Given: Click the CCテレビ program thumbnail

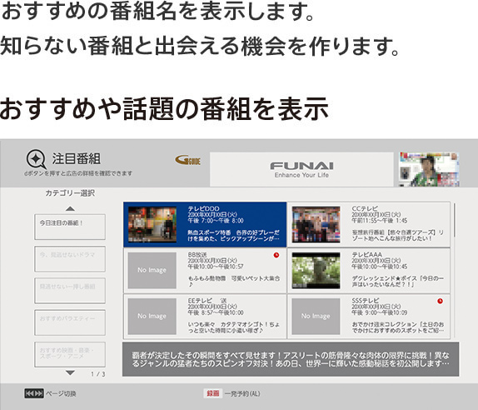Looking at the screenshot, I should click(x=316, y=224).
